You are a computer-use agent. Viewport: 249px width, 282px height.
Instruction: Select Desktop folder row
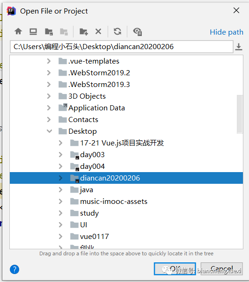point(126,131)
